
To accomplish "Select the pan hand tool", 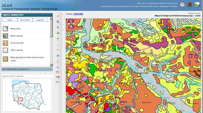I will [58, 16].
